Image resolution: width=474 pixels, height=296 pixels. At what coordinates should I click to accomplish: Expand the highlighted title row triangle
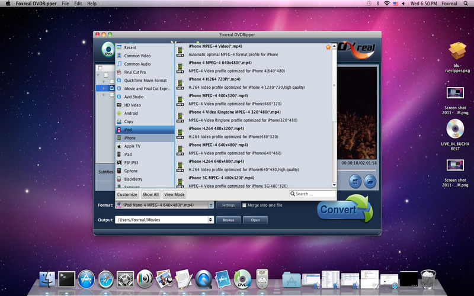pos(104,88)
